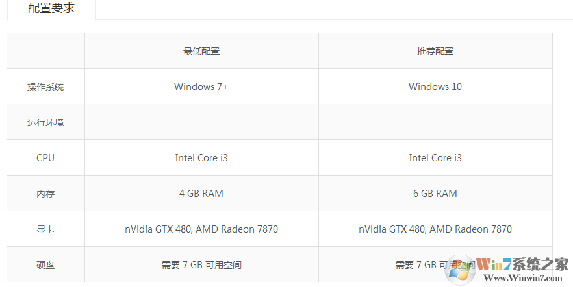
Task: Click the 显卡 row label
Action: (x=45, y=229)
